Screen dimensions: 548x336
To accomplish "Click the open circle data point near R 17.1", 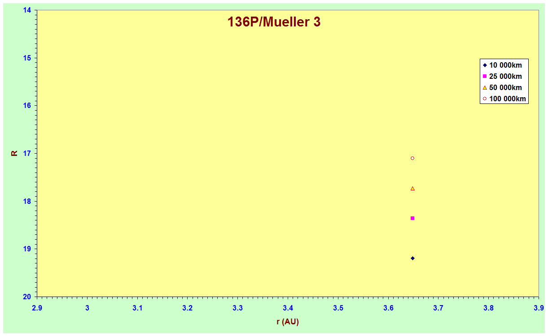I will (x=412, y=158).
